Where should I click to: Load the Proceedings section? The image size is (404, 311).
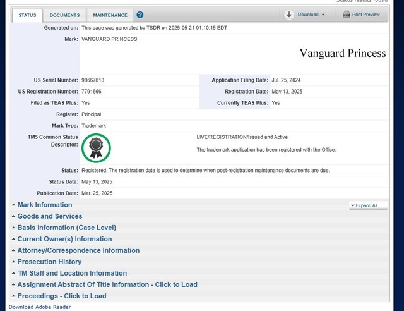tap(62, 296)
